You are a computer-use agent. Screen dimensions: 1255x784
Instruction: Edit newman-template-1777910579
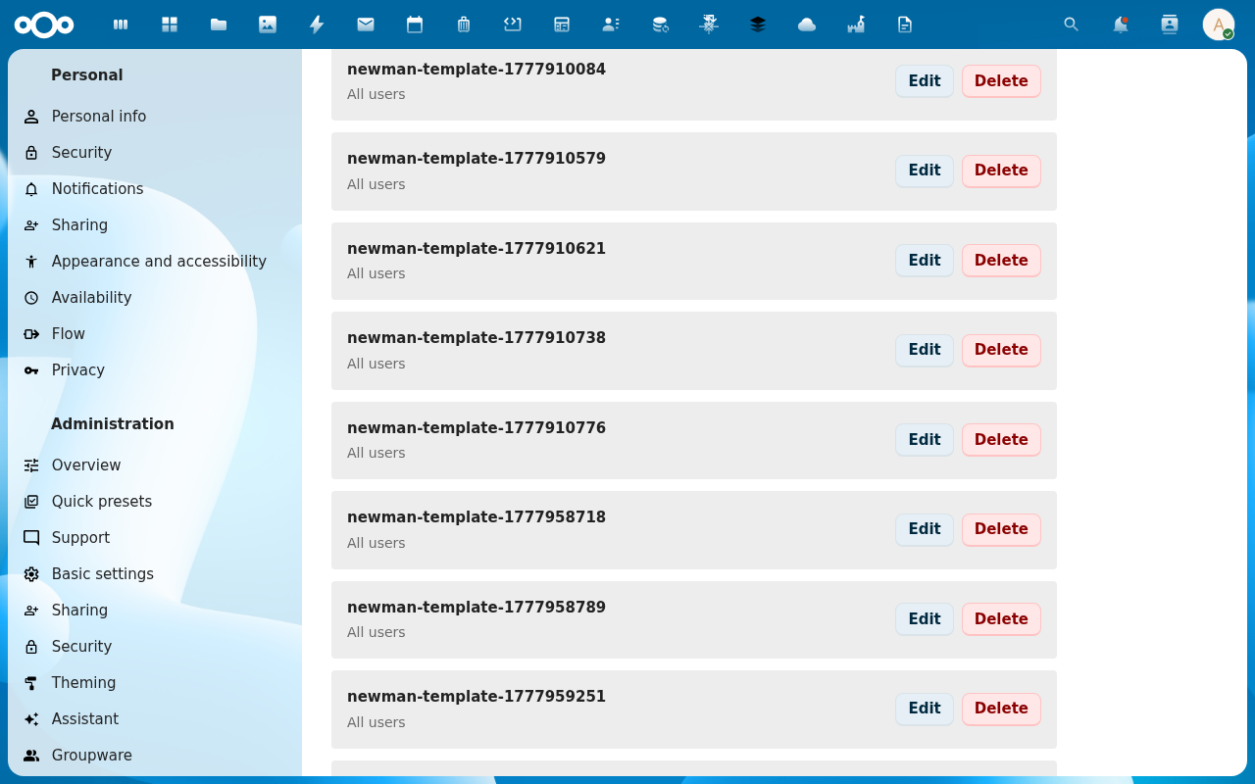[x=925, y=171]
